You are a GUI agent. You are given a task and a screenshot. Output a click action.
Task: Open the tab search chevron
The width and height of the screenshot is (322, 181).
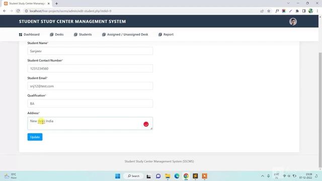point(288,3)
